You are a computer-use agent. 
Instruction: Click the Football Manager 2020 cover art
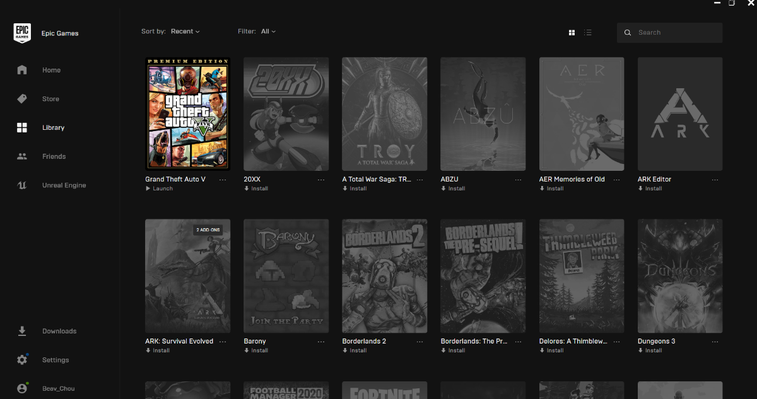pos(286,390)
